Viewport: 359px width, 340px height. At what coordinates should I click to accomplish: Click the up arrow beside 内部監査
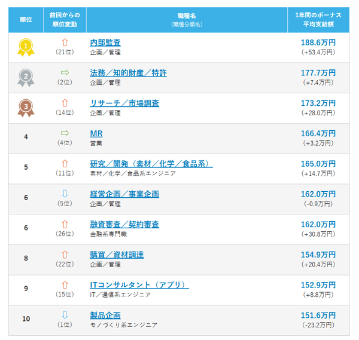[x=65, y=42]
